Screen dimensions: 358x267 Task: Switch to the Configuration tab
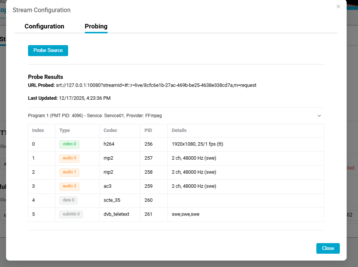tap(44, 26)
